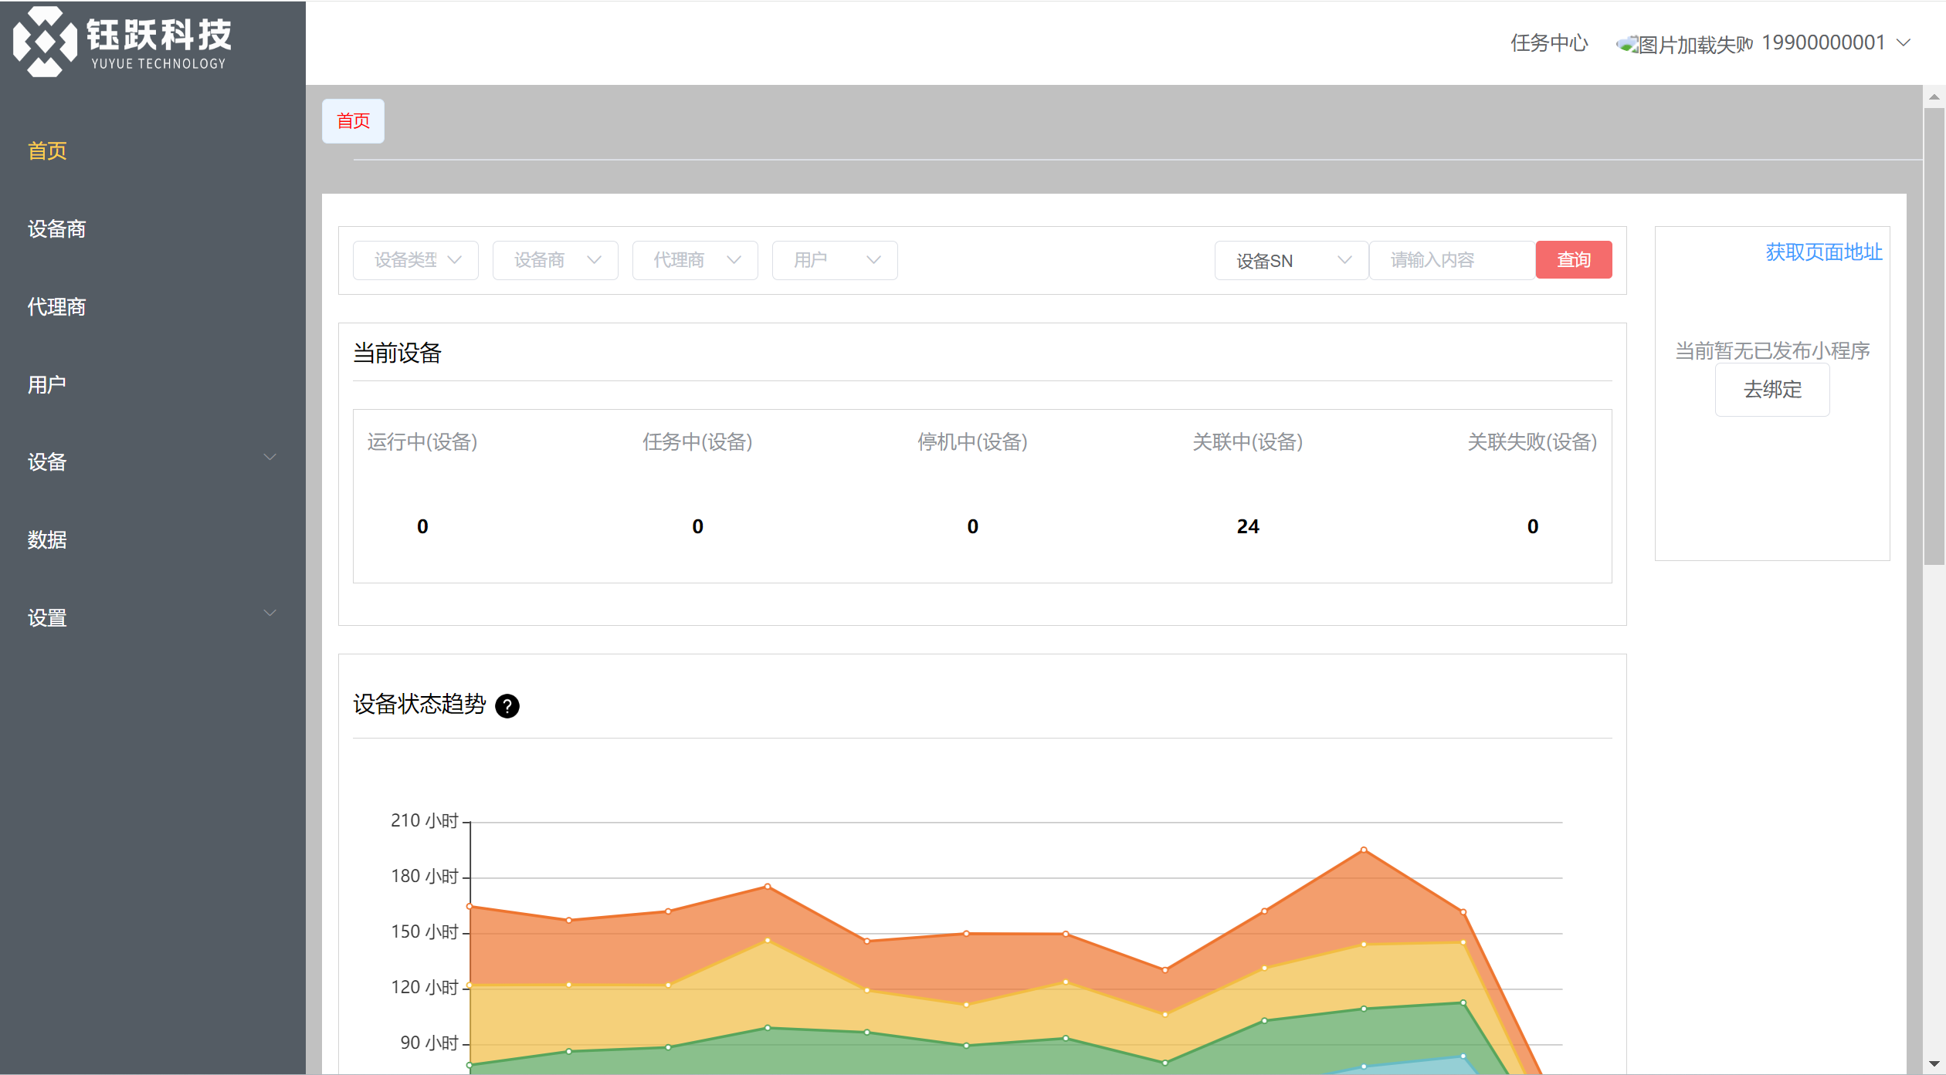Open the 设备类型 dropdown filter

(x=415, y=260)
